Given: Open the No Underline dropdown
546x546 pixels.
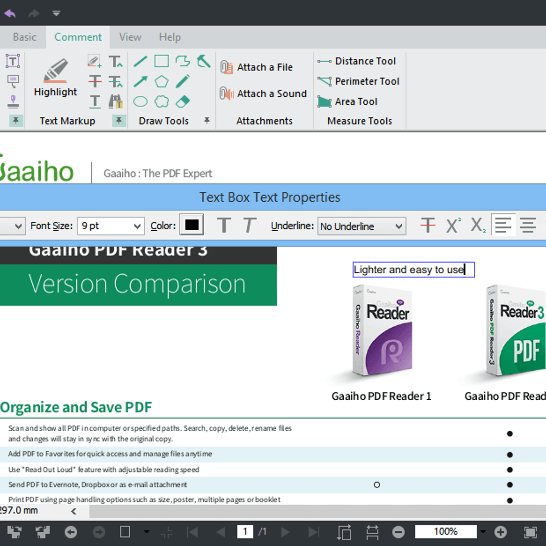Looking at the screenshot, I should click(362, 226).
